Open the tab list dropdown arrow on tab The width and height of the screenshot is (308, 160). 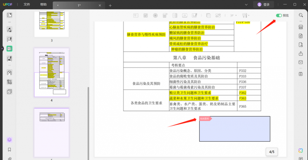[x=58, y=5]
